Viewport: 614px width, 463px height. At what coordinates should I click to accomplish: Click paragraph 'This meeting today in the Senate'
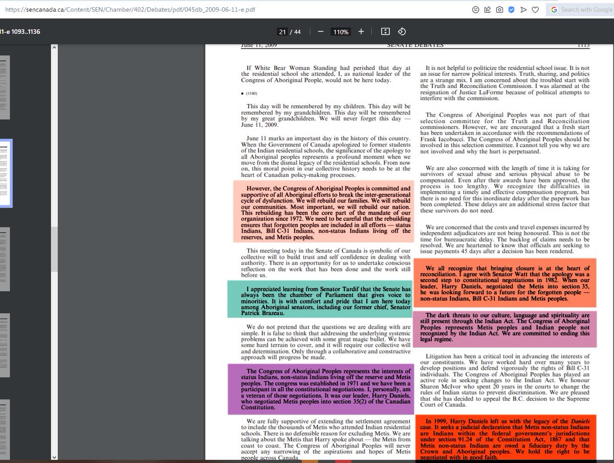(x=326, y=263)
